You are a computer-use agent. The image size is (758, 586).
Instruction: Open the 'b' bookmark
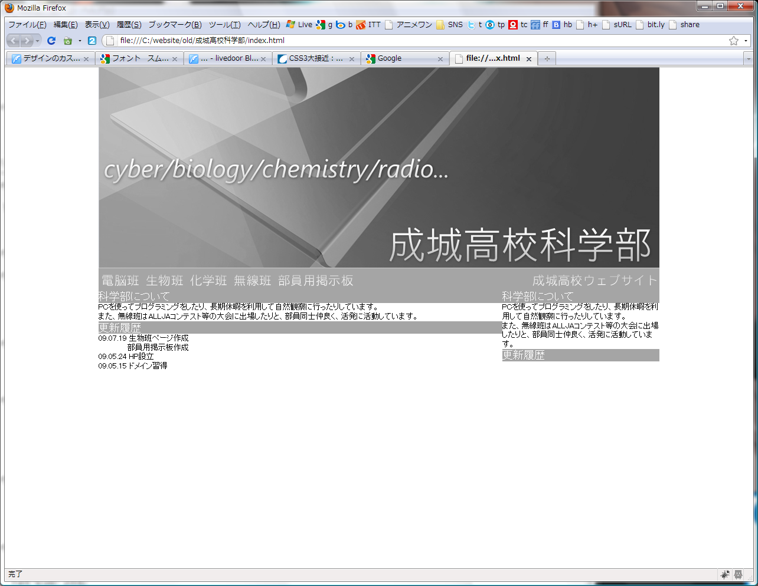pyautogui.click(x=344, y=25)
